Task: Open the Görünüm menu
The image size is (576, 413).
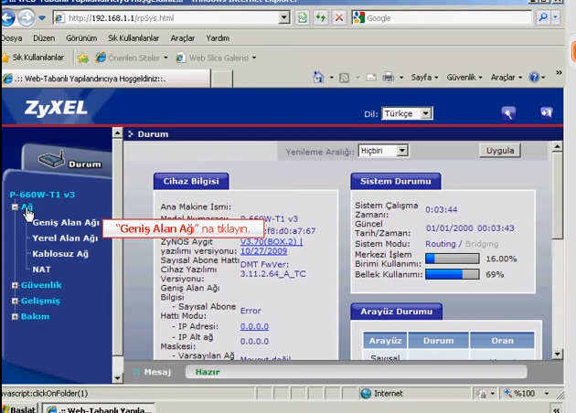Action: (x=81, y=38)
